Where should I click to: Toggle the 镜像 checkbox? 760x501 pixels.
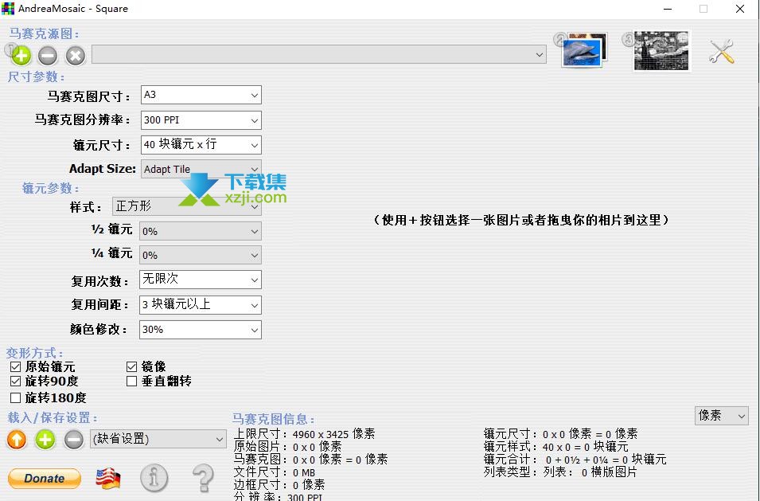click(x=131, y=366)
